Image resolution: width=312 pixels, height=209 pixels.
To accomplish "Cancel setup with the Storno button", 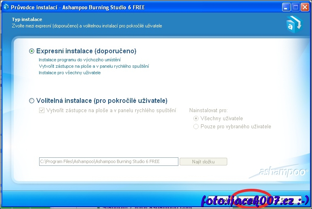I will pos(287,200).
